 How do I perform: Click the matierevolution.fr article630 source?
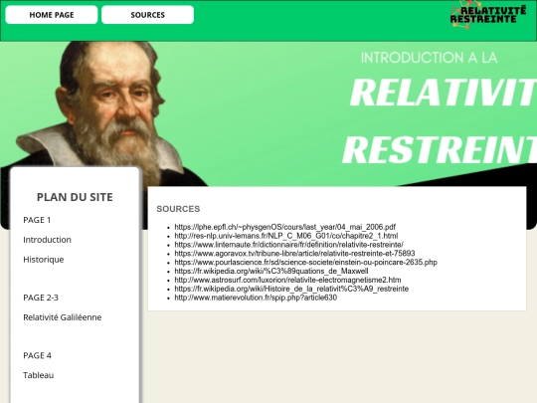coord(256,298)
